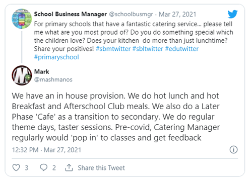The width and height of the screenshot is (252, 181).
Task: Click Share this Tweet
Action: coord(101,167)
